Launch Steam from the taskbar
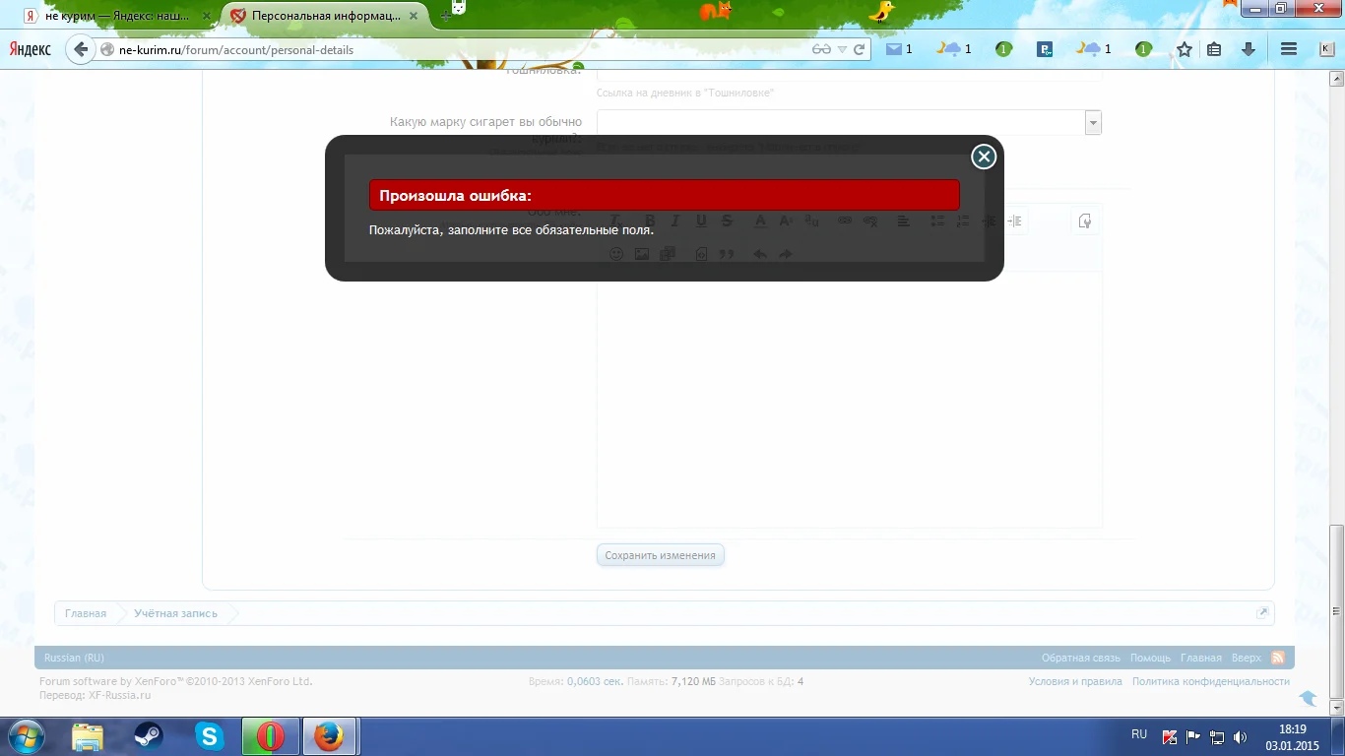This screenshot has height=756, width=1345. coord(149,736)
